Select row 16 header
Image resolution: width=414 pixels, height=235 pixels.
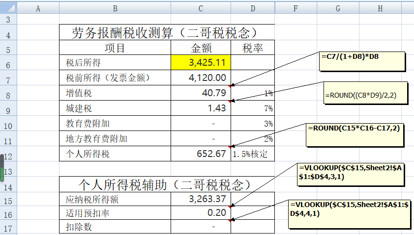(x=8, y=213)
